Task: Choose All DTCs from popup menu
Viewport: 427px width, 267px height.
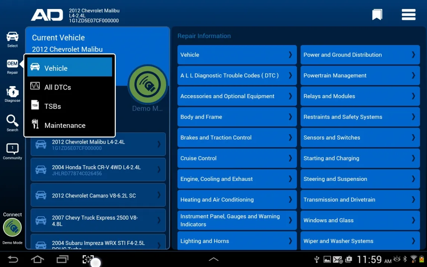Action: tap(70, 87)
